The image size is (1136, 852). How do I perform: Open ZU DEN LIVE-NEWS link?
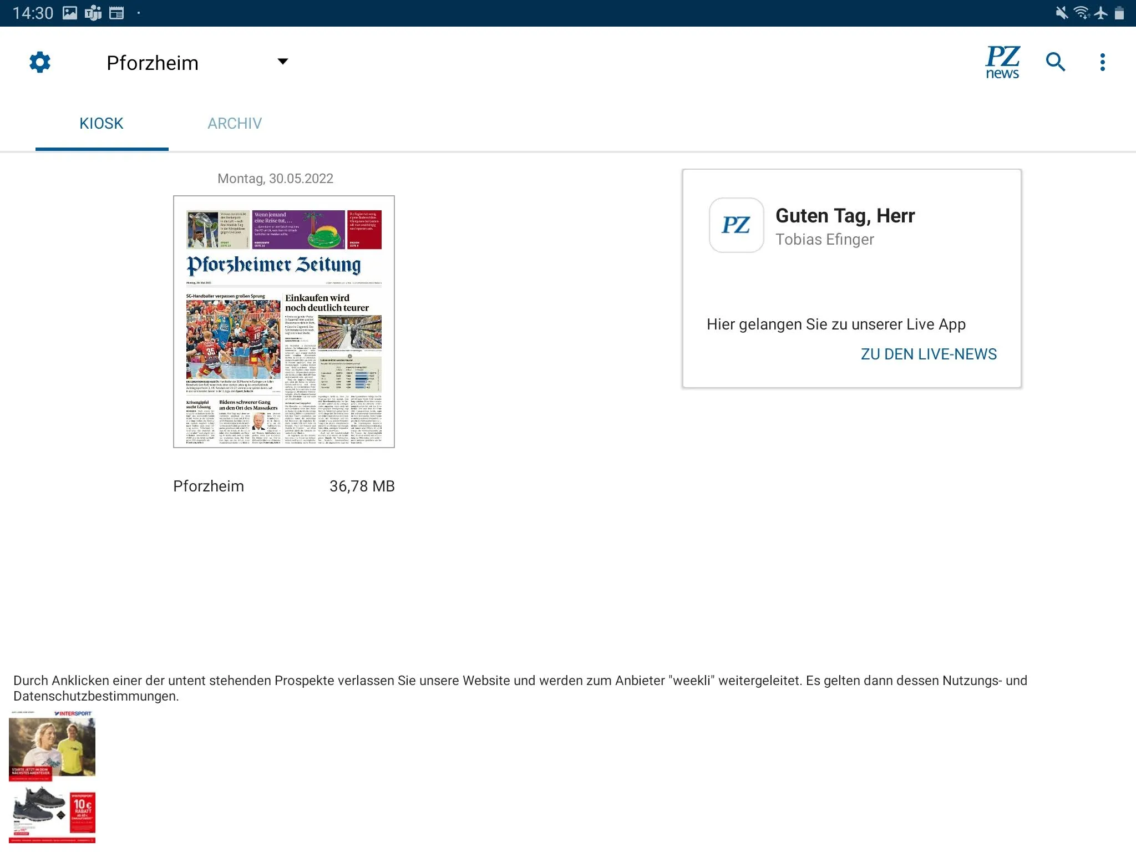929,354
